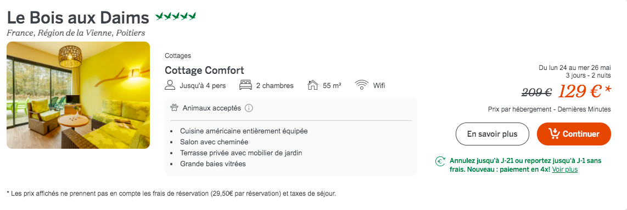Open the Voir plus link
This screenshot has height=210, width=627.
[x=564, y=170]
